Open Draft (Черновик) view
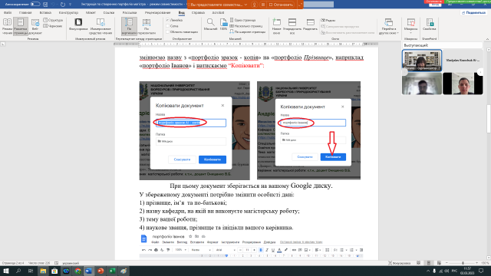This screenshot has height=276, width=491. pyautogui.click(x=53, y=26)
